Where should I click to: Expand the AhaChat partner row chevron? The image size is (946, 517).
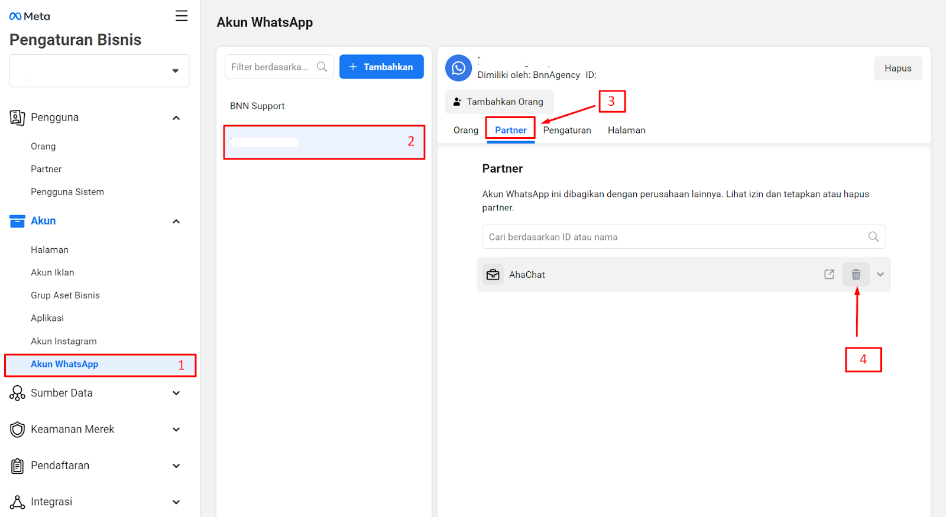(880, 274)
